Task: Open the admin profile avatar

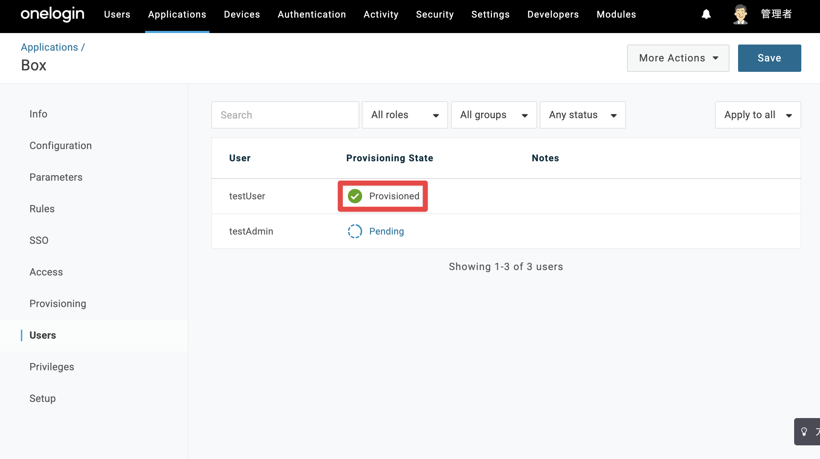Action: (740, 14)
